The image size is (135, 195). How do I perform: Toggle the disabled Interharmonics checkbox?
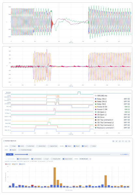tap(7, 159)
